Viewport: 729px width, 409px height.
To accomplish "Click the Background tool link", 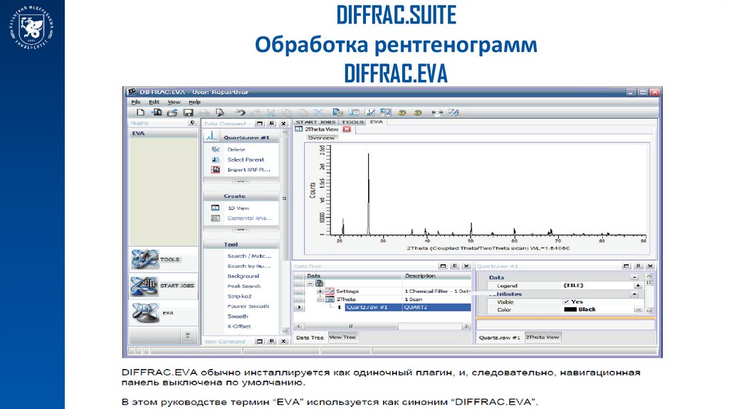I will click(x=243, y=276).
